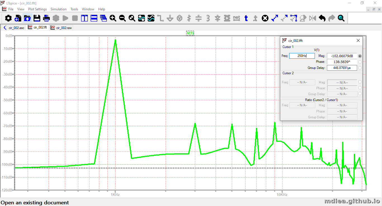
Task: Click the blue text tool icon
Action: pos(246,18)
